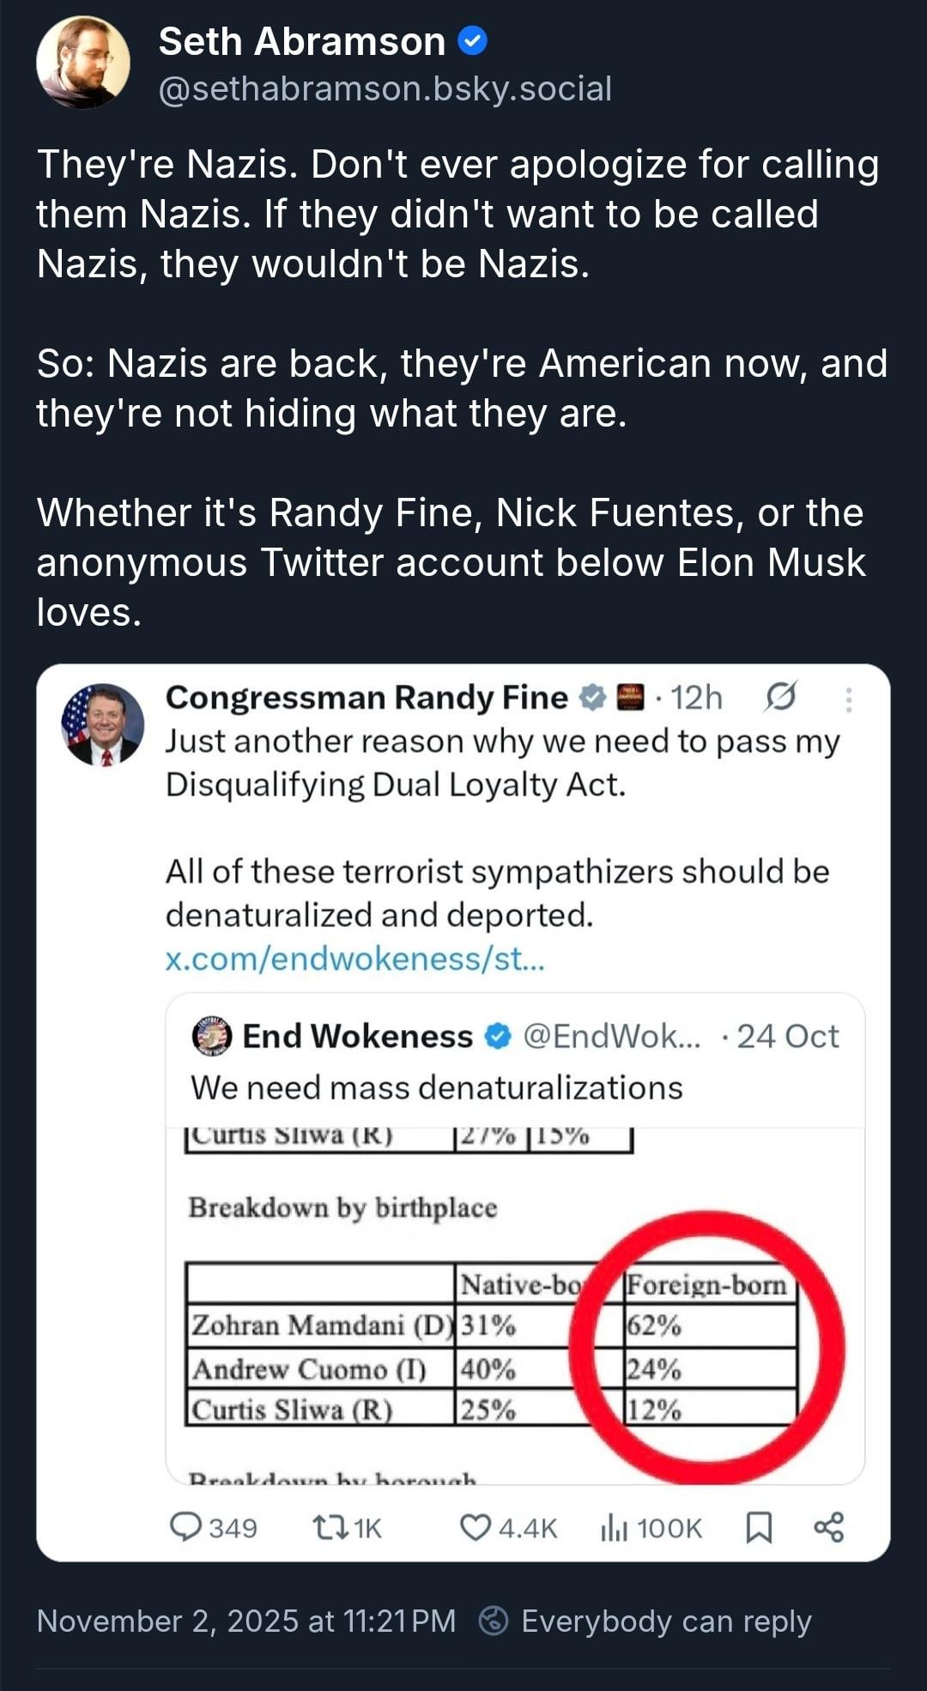Tap the retweet icon with 1K
The width and height of the screenshot is (927, 1691).
326,1527
